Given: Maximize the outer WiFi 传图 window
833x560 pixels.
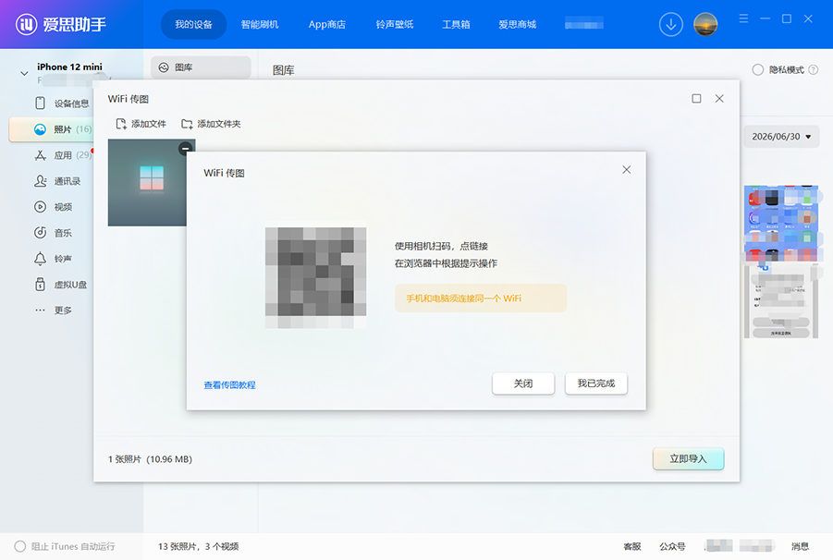Looking at the screenshot, I should [696, 99].
